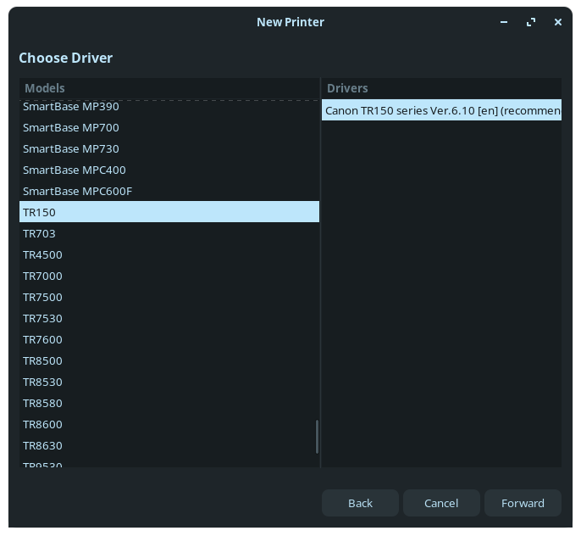Cancel the New Printer dialog

tap(441, 503)
